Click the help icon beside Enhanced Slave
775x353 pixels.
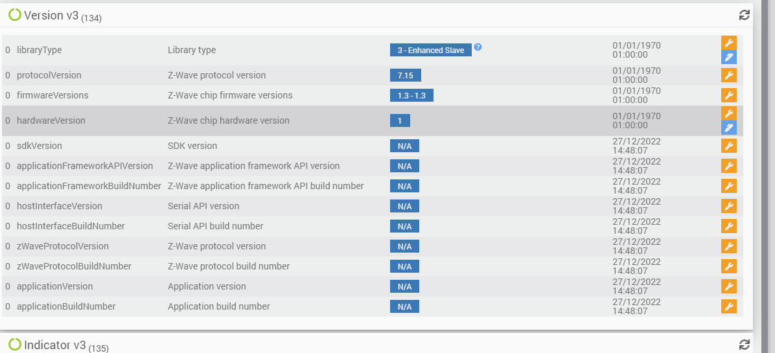coord(478,47)
